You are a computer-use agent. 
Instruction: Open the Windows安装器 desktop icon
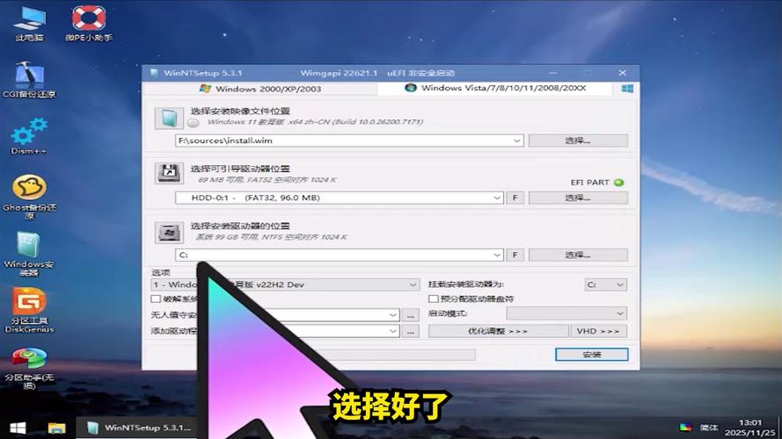[x=29, y=254]
